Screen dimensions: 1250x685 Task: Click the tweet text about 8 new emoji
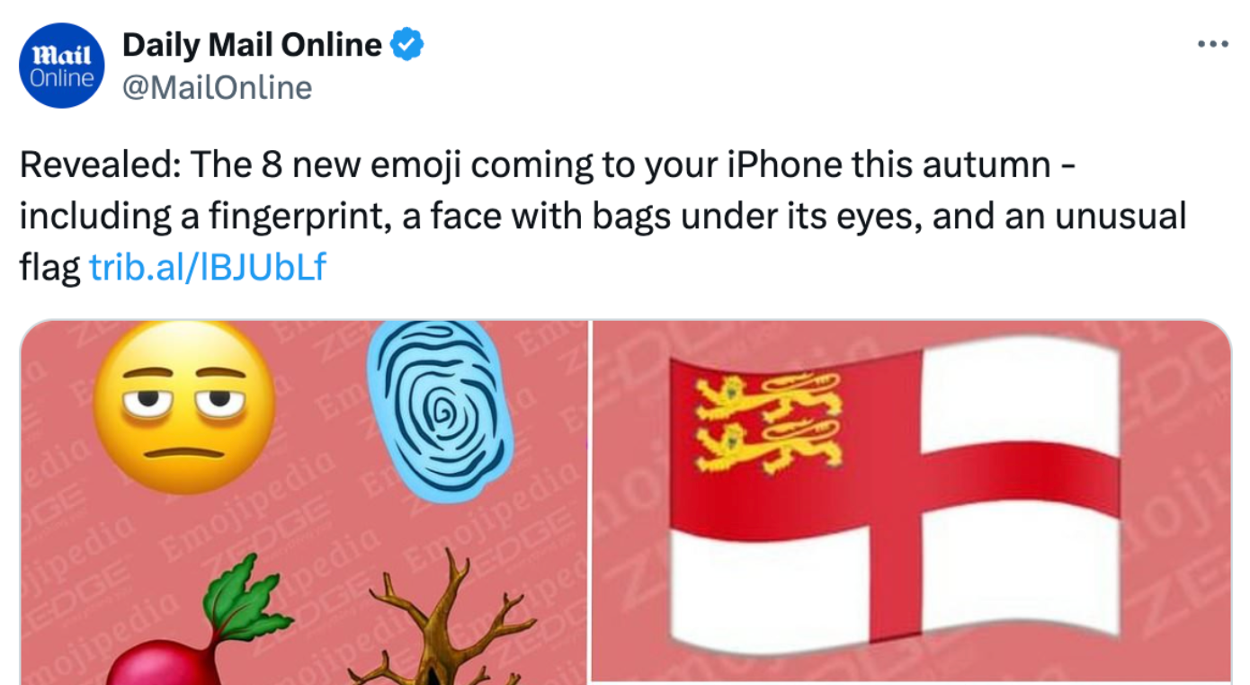point(603,217)
